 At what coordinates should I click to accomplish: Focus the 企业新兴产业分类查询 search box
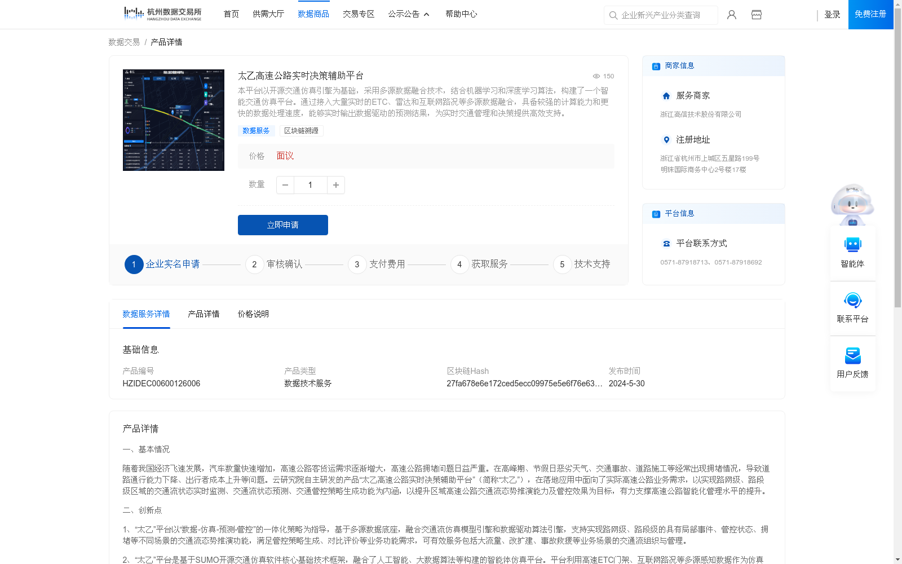(661, 15)
